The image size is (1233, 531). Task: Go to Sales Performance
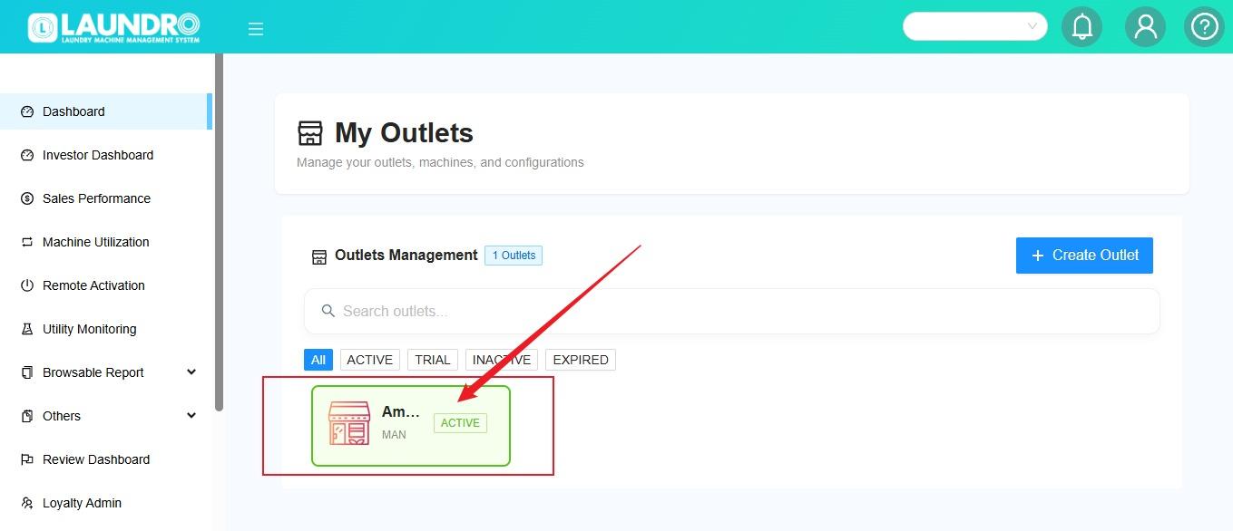click(x=105, y=198)
